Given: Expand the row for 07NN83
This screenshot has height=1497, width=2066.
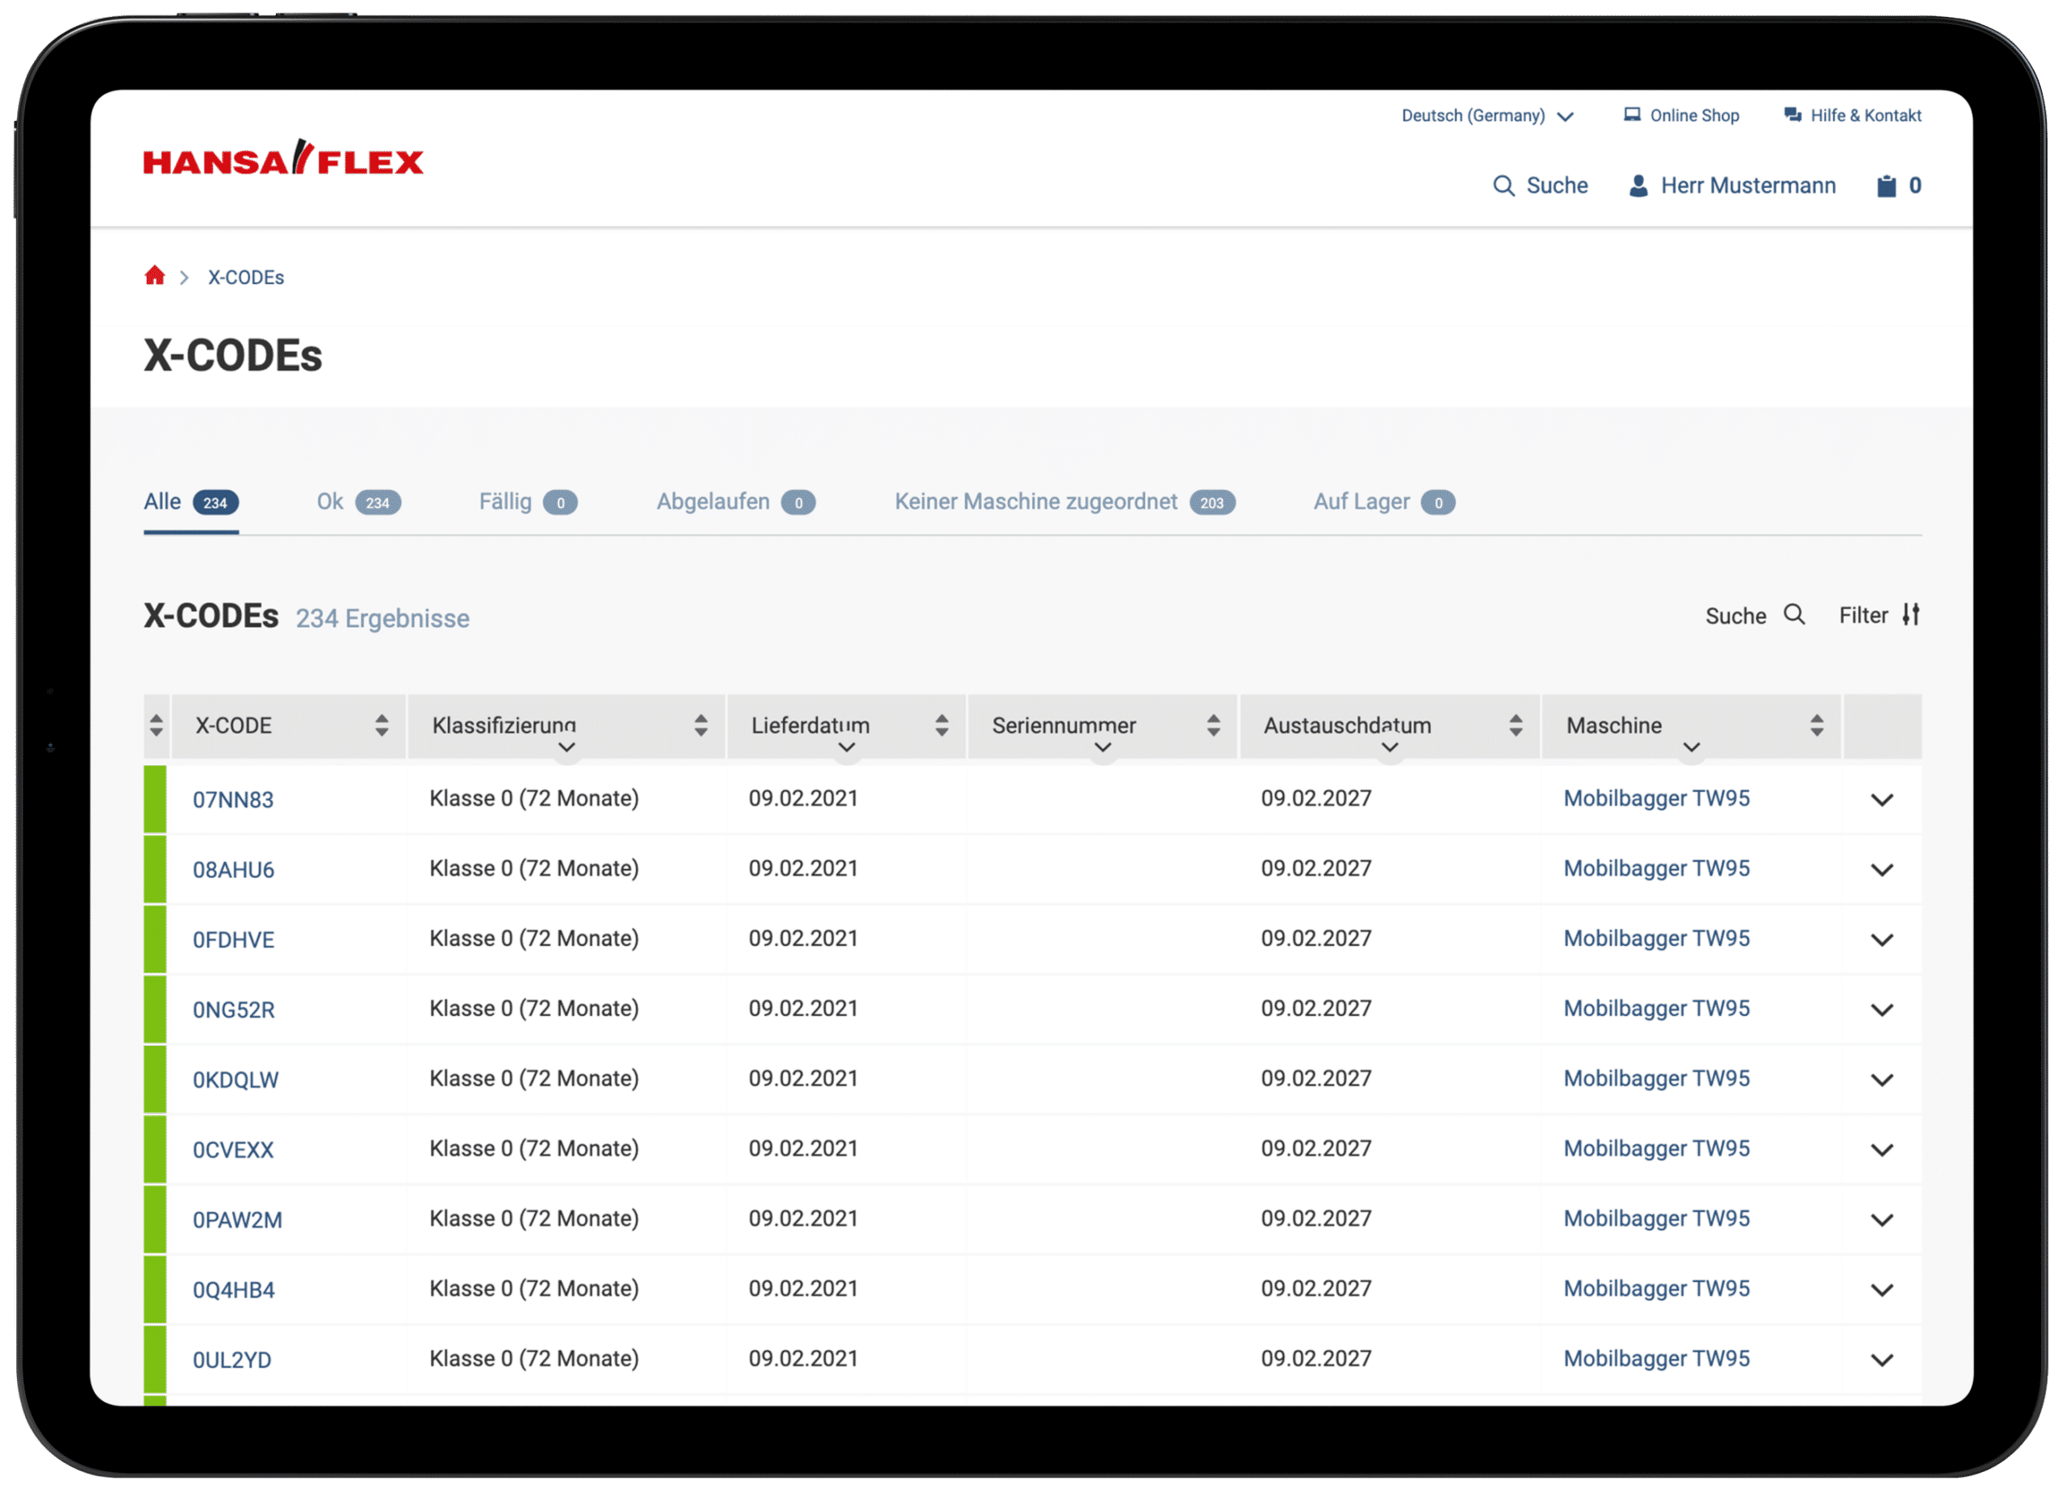Looking at the screenshot, I should click(x=1881, y=800).
